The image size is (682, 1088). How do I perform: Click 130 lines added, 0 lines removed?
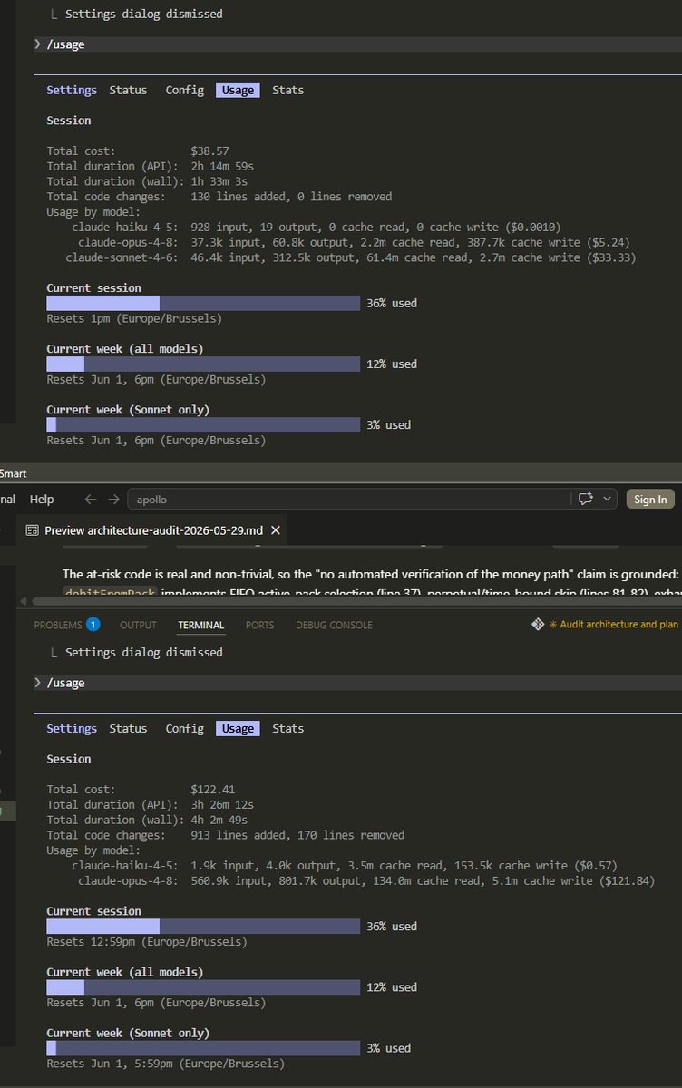(291, 197)
